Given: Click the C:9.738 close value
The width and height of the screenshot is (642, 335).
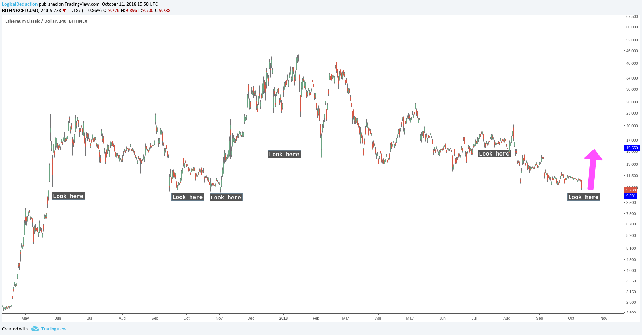Looking at the screenshot, I should [x=163, y=11].
